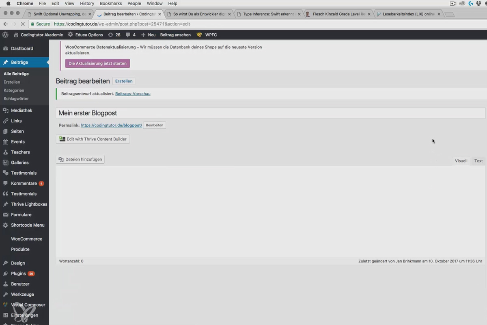
Task: Switch to Swift Optional Unwrapping tab
Action: 59,14
